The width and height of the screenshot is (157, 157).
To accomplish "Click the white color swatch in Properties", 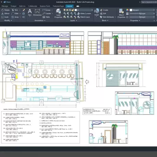I will click(x=131, y=10).
